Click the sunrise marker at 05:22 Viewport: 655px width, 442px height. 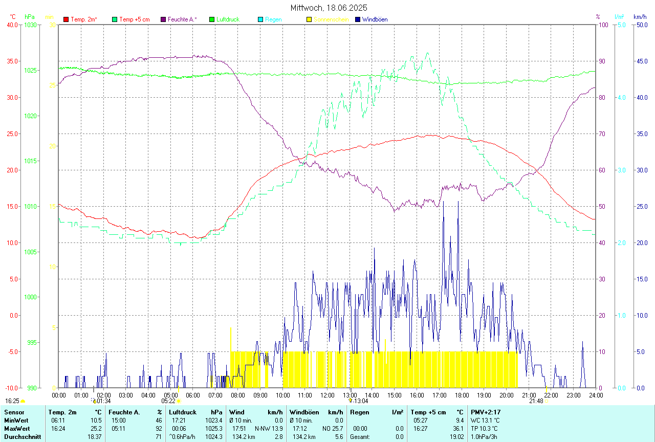178,401
